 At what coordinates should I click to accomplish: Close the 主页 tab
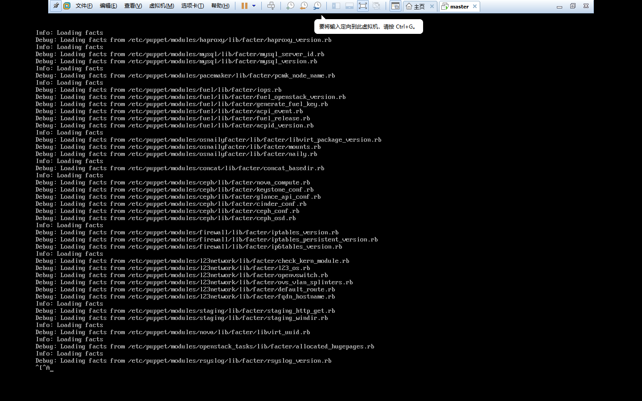[432, 6]
